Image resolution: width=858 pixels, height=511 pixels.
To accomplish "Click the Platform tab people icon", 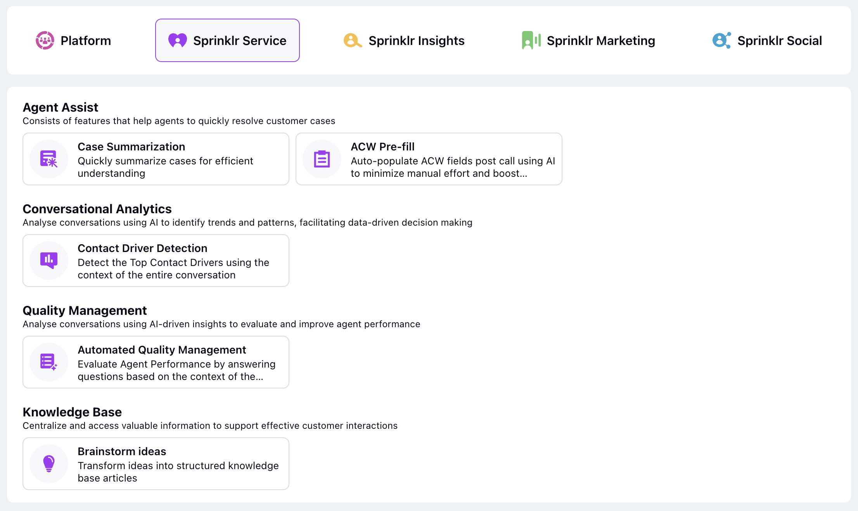I will click(x=45, y=40).
